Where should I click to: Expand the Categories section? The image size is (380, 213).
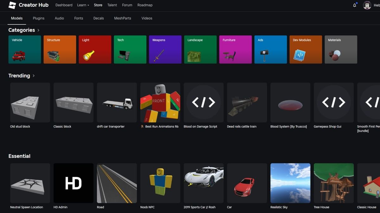click(38, 30)
